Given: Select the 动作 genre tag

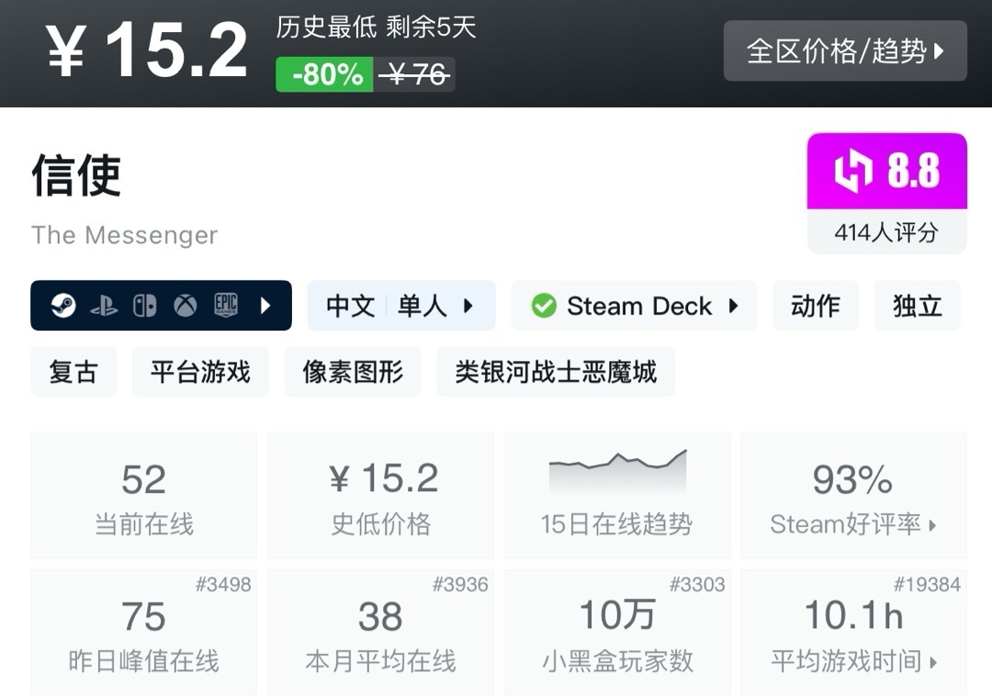Looking at the screenshot, I should point(816,306).
